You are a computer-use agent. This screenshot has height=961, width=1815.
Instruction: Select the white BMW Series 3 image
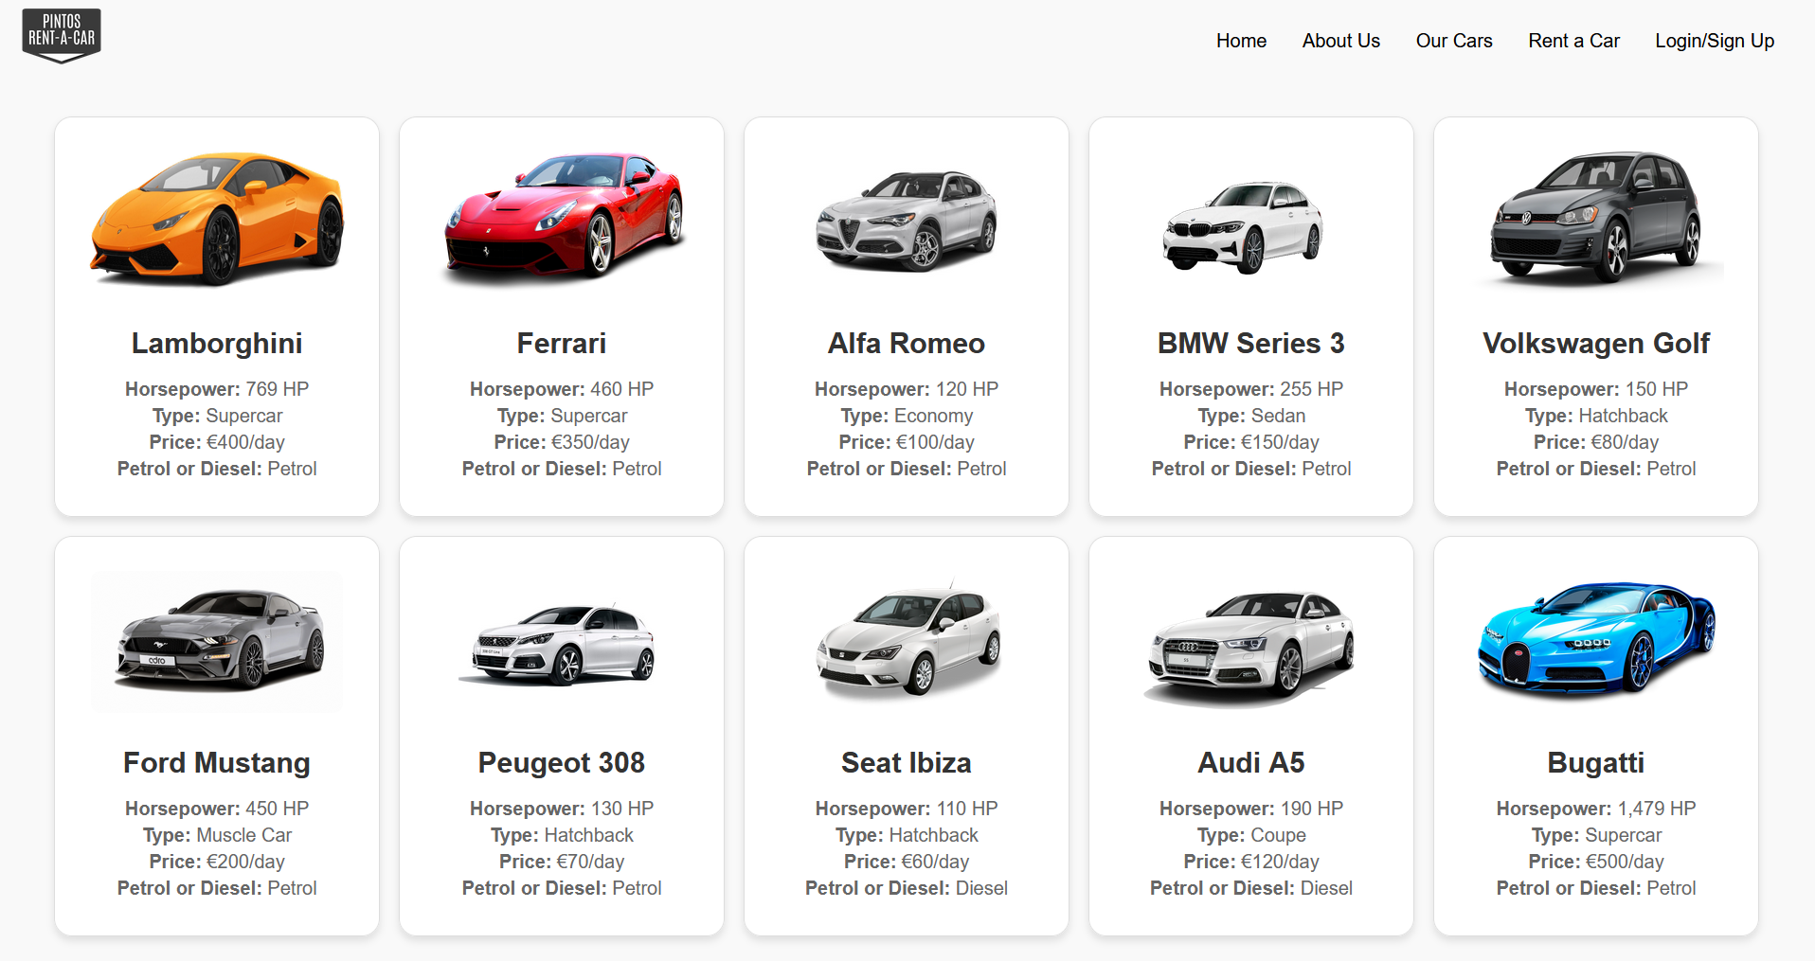click(x=1242, y=227)
